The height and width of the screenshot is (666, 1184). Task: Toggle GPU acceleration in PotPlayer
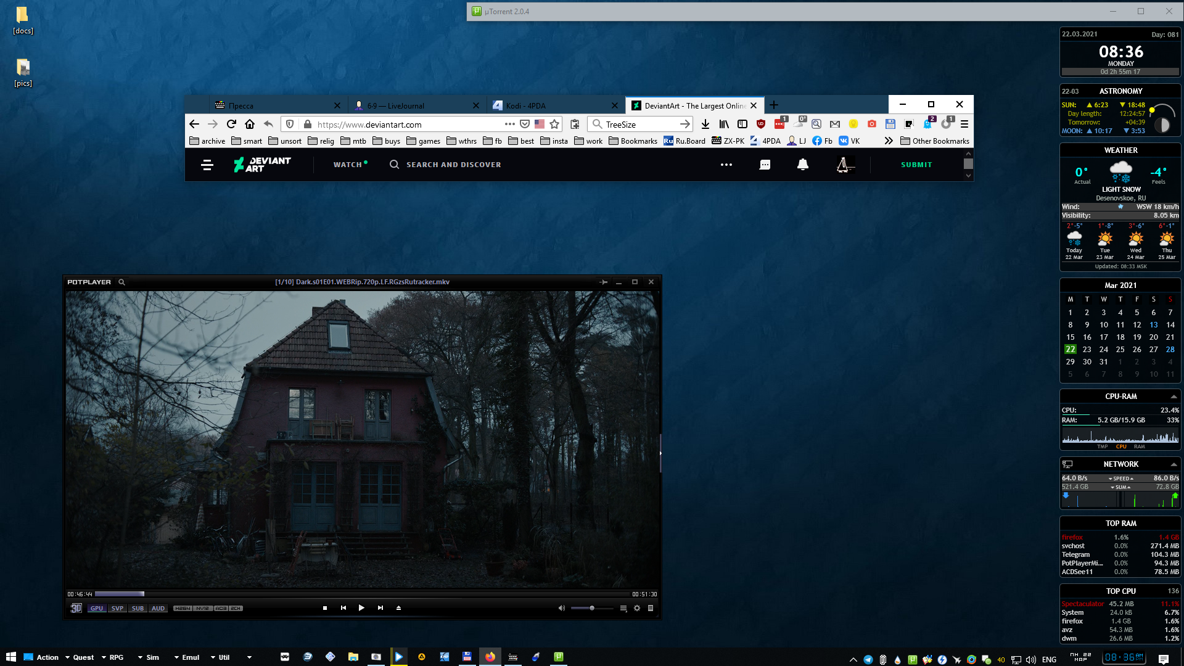coord(97,608)
